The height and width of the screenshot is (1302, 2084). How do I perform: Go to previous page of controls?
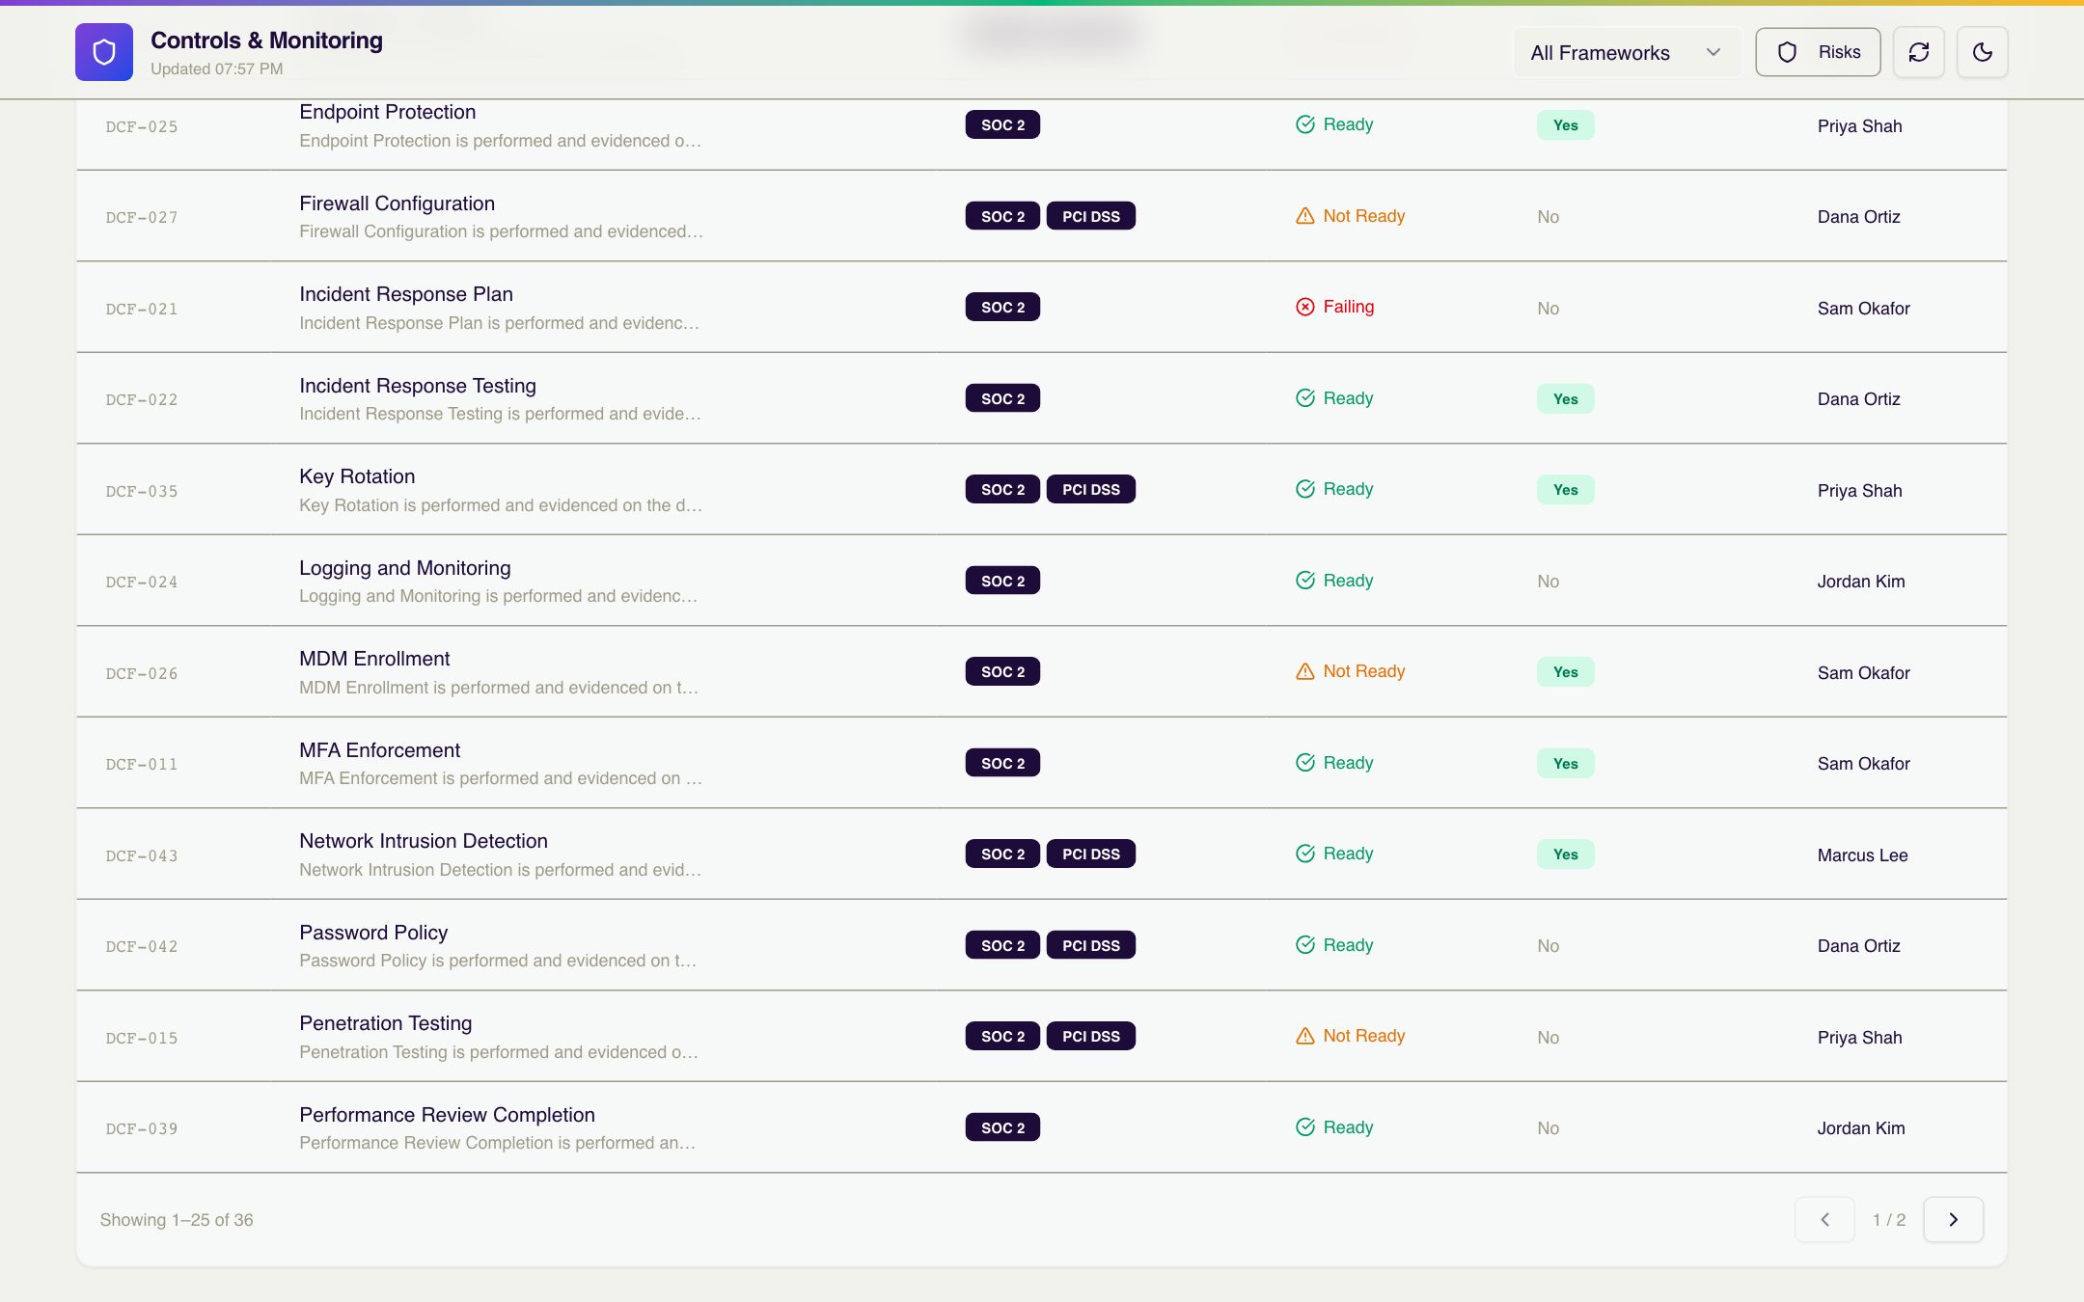click(x=1824, y=1219)
